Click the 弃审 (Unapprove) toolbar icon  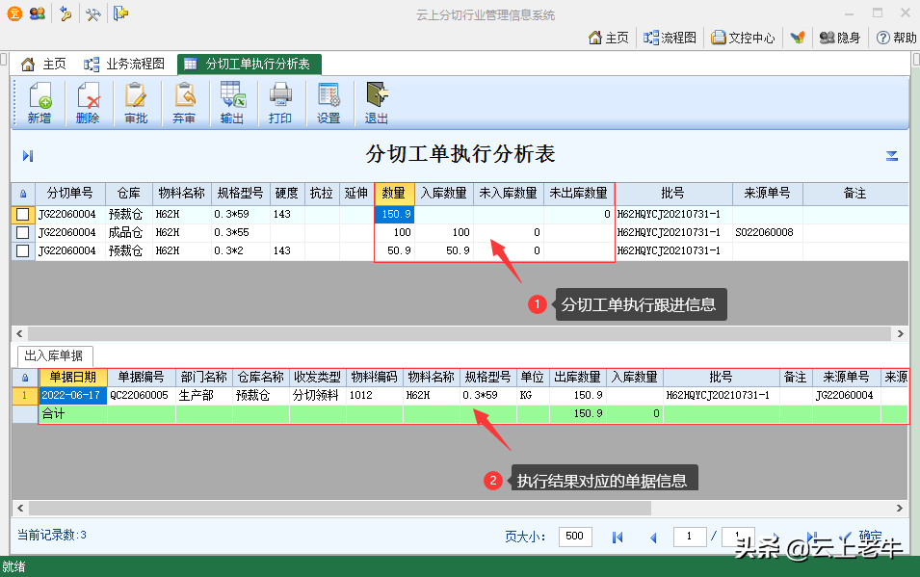point(184,102)
